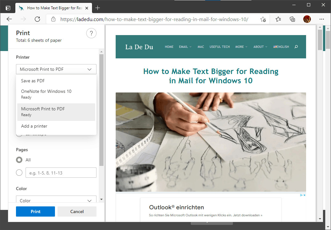Click the browser address bar URL

coord(154,19)
